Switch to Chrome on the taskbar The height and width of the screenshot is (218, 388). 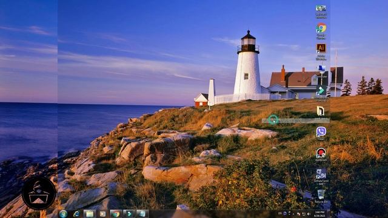coord(116,214)
